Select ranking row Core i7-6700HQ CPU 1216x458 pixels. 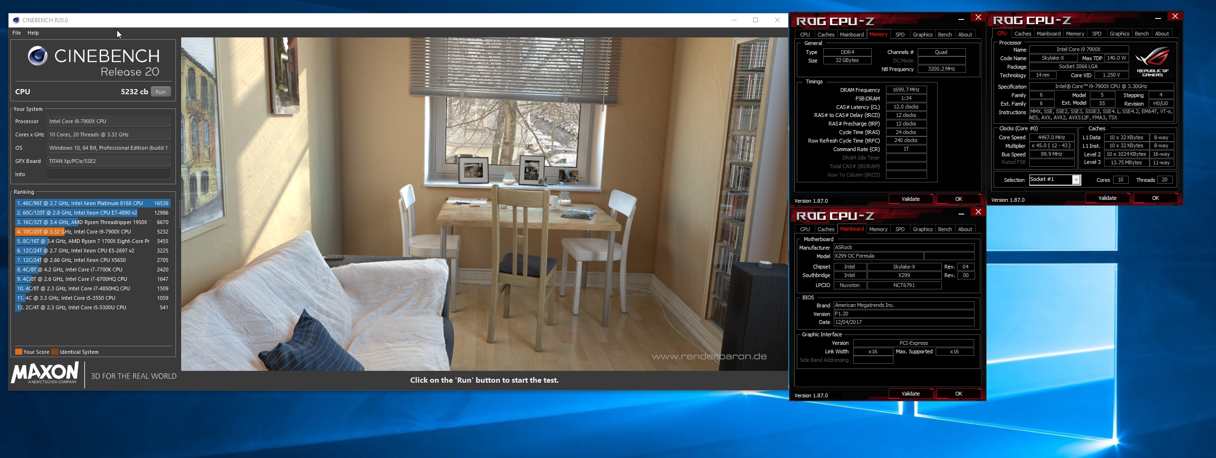(92, 279)
